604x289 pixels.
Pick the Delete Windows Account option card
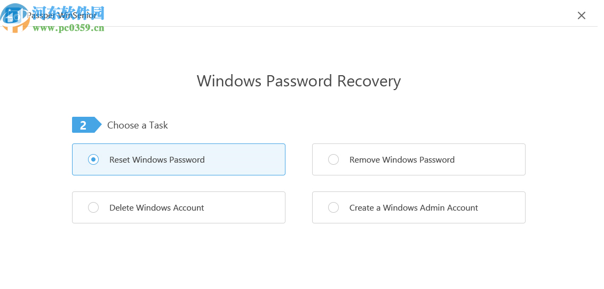pyautogui.click(x=240, y=207)
